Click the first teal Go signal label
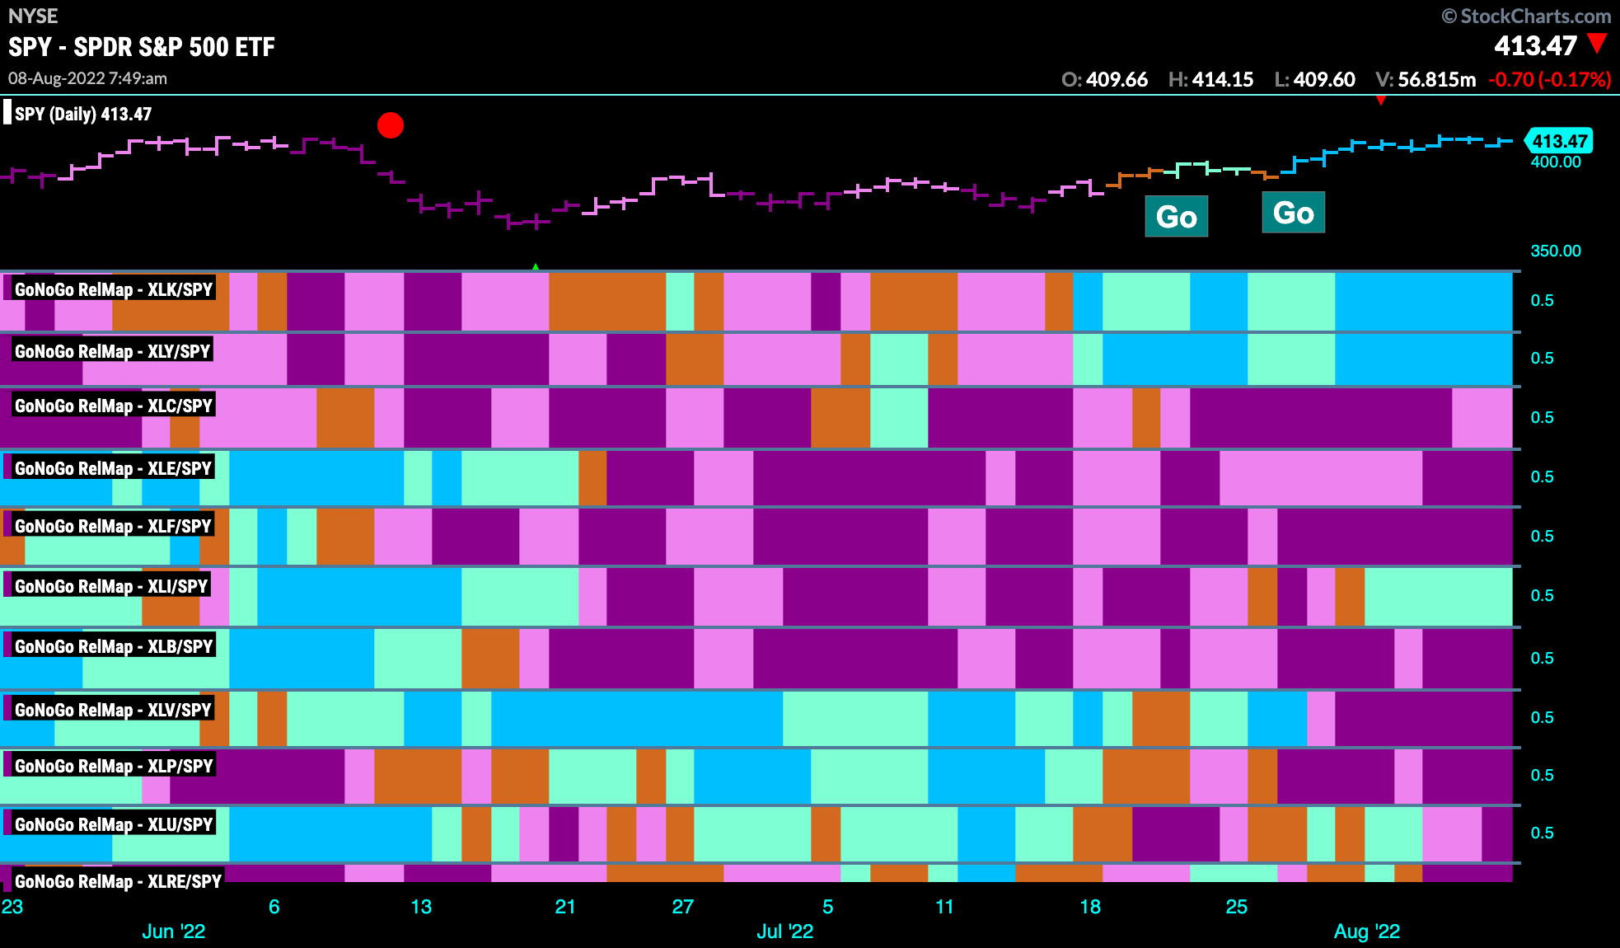Viewport: 1620px width, 948px height. 1177,217
